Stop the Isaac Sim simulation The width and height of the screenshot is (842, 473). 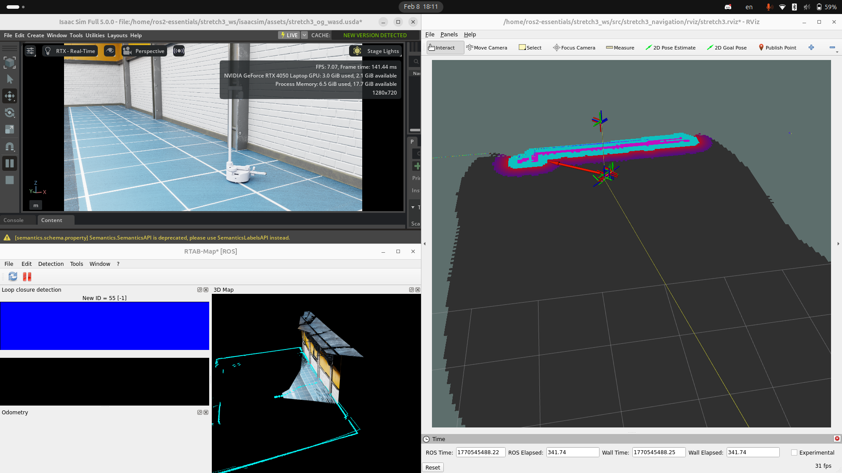[10, 180]
